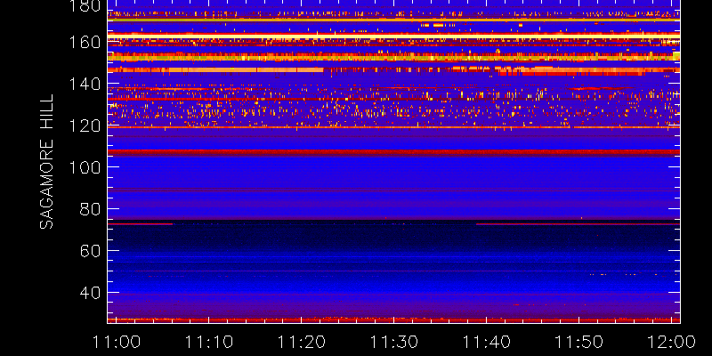712x356 pixels.
Task: Click the 160 frequency axis label
Action: [x=85, y=42]
